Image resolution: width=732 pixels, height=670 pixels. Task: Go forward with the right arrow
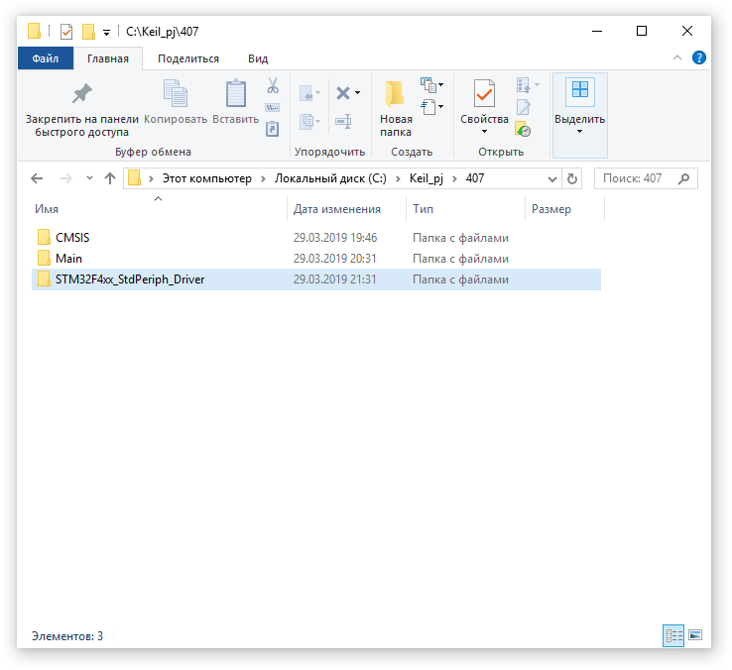coord(66,178)
